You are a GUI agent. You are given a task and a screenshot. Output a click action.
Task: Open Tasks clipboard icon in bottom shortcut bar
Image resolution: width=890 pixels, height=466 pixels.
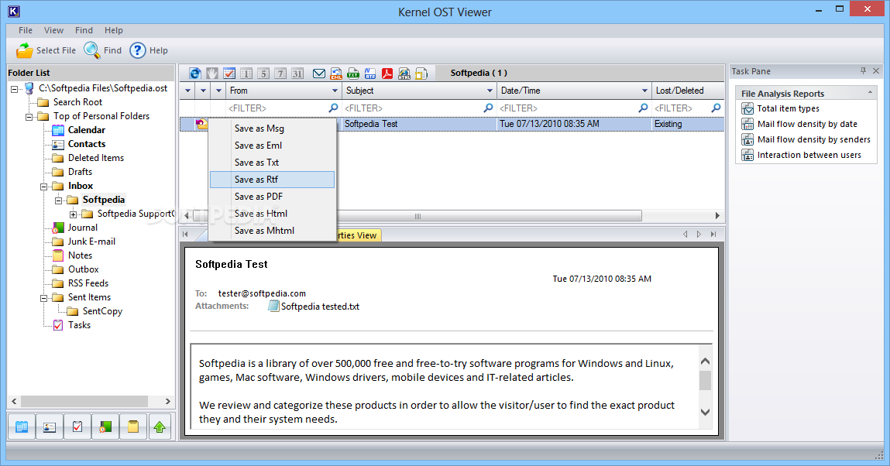coord(77,427)
